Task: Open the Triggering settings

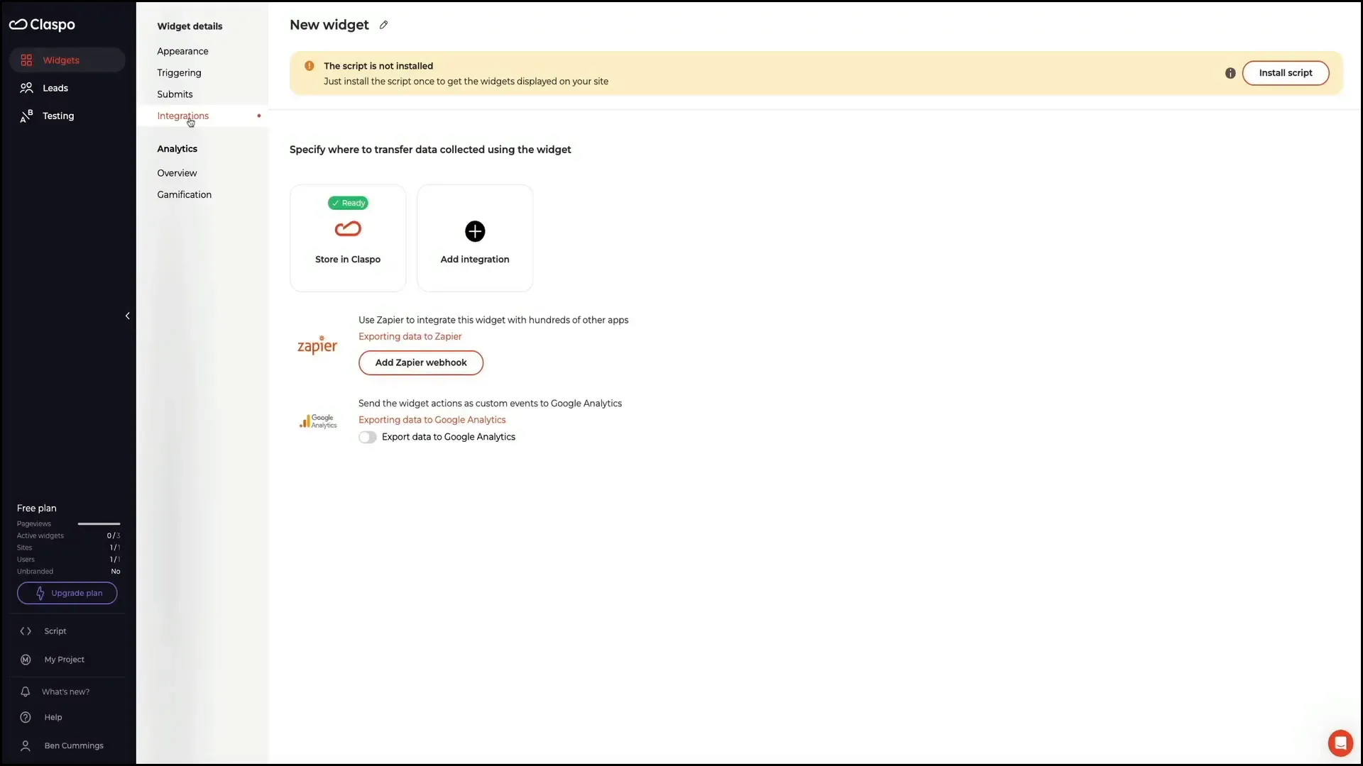Action: (179, 72)
